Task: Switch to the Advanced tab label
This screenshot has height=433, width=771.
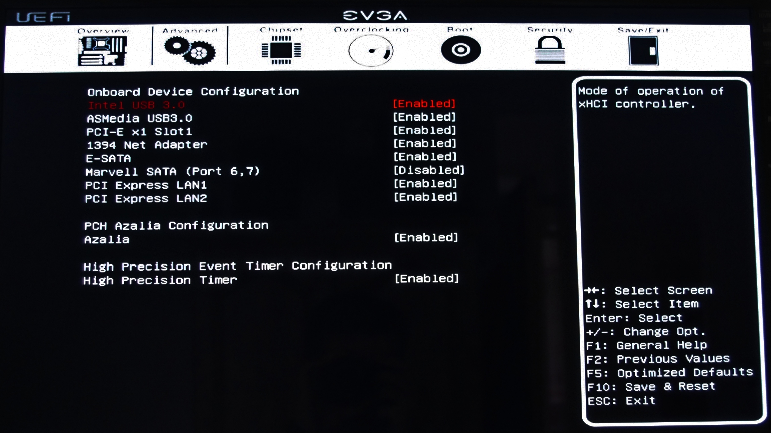Action: [190, 30]
